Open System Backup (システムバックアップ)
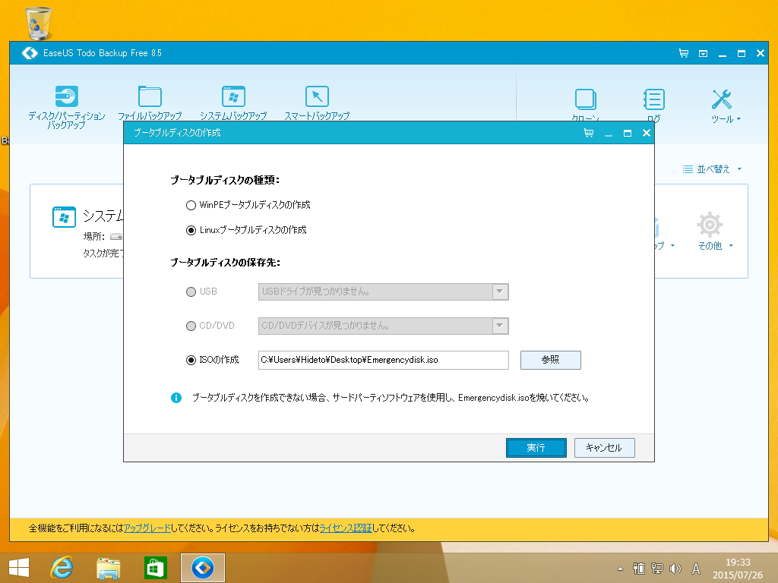 (233, 102)
